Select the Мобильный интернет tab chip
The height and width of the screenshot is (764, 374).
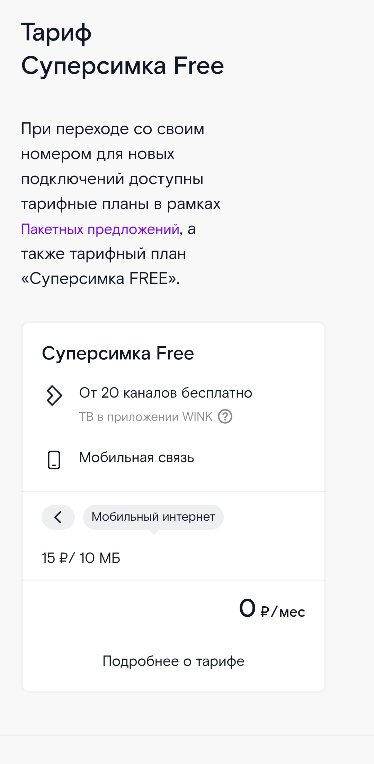(153, 517)
